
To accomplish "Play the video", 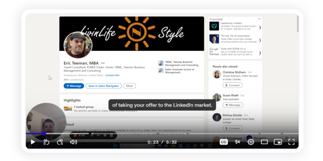I will click(33, 142).
